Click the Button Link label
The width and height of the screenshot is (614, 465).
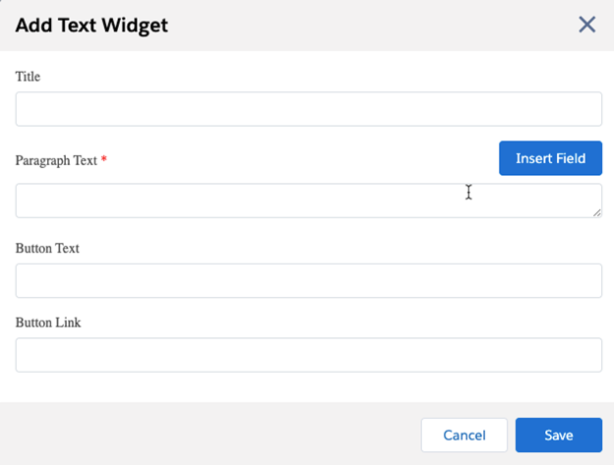[x=47, y=322]
